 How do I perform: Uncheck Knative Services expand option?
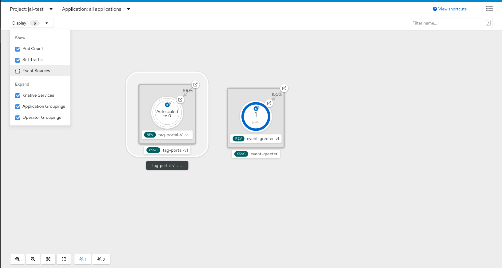[x=18, y=95]
